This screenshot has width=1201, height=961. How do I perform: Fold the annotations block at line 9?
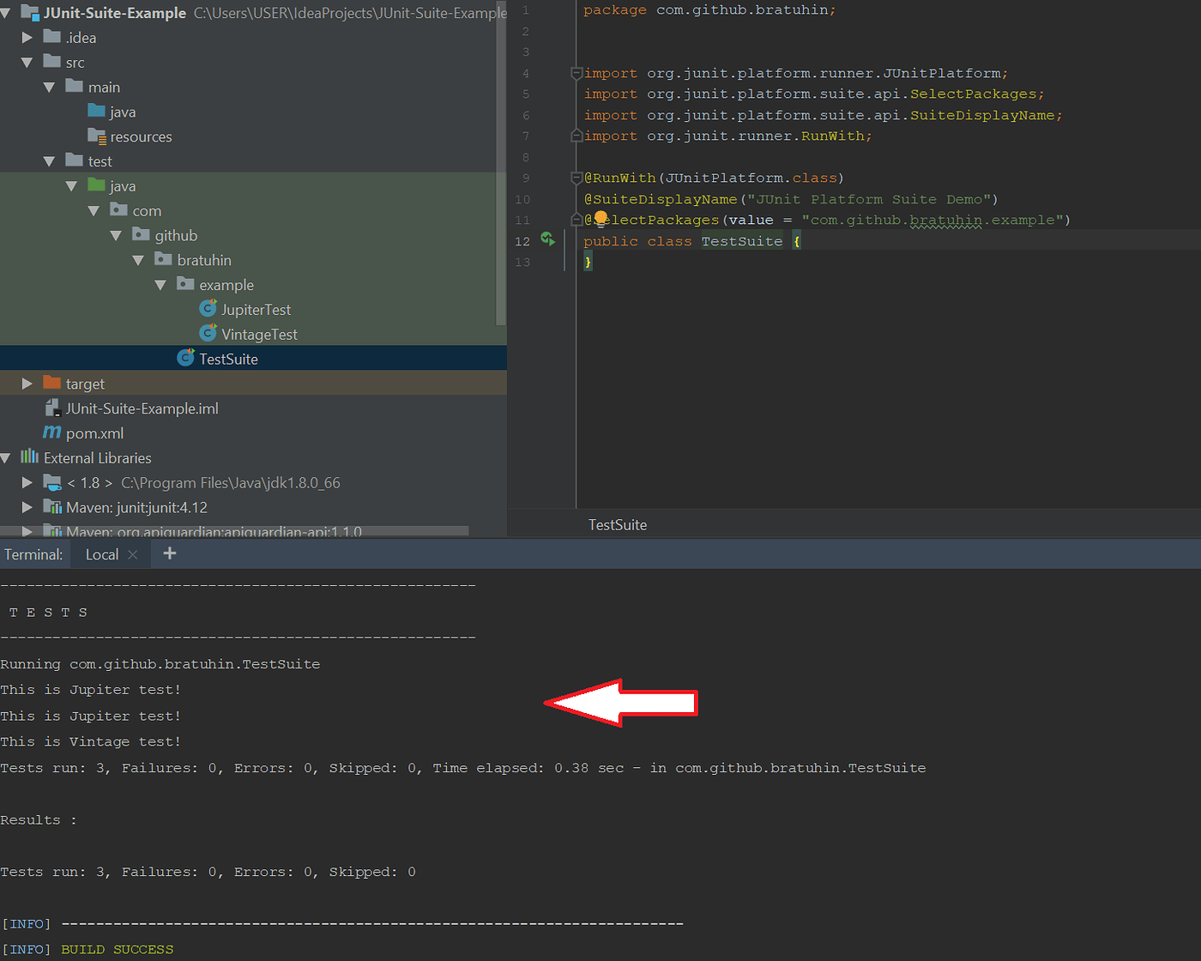576,178
